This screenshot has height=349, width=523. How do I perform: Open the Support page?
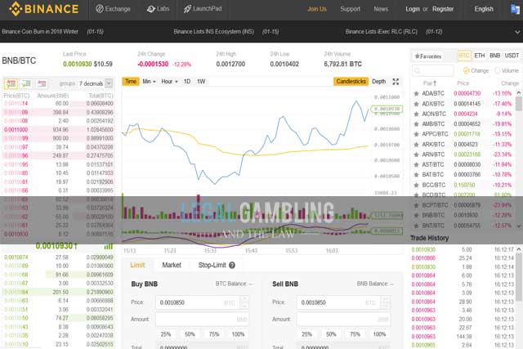coord(351,9)
